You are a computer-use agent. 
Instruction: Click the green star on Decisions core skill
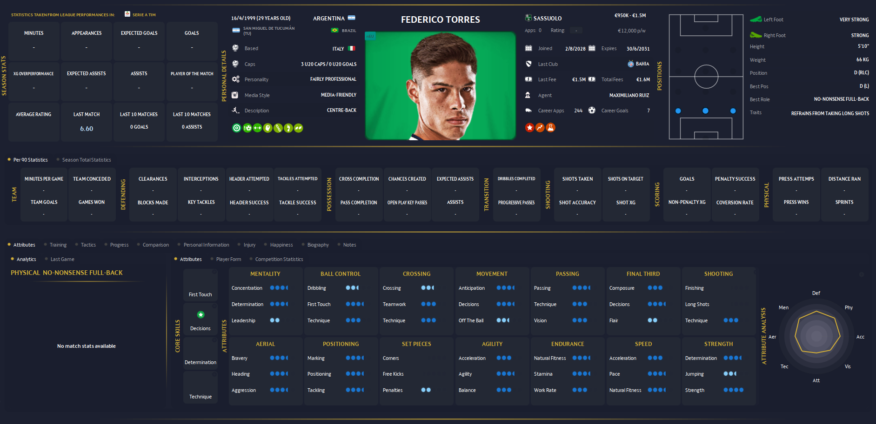[201, 315]
